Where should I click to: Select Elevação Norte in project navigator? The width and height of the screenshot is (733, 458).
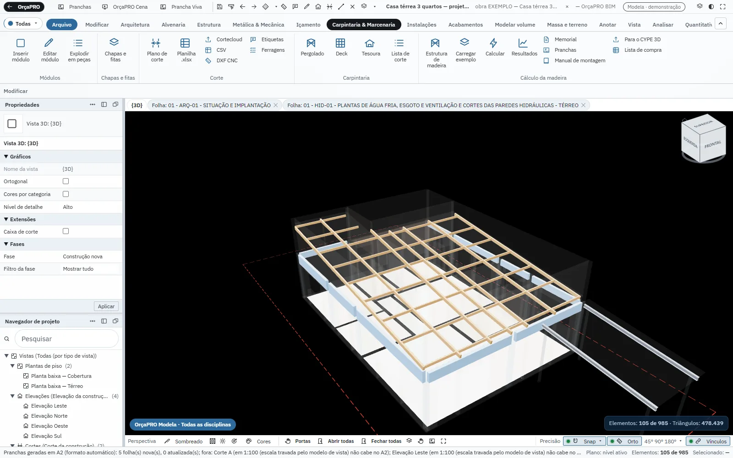[x=49, y=416]
